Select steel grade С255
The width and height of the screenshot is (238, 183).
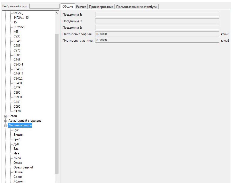click(17, 46)
